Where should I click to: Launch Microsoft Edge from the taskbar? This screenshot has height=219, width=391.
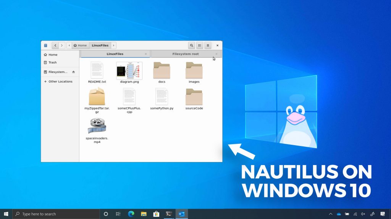131,214
